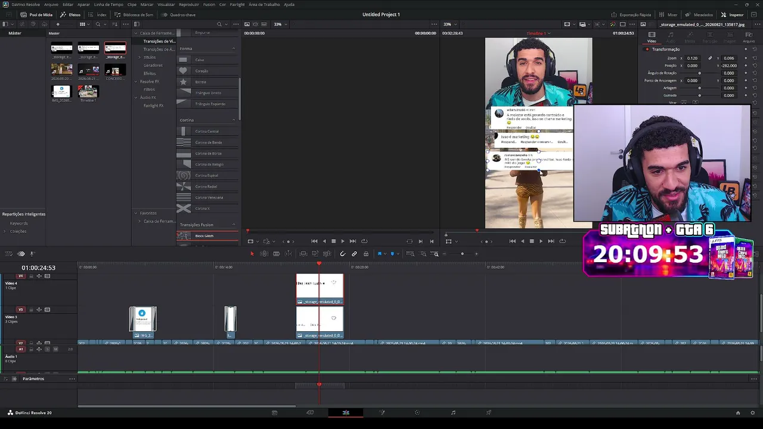Toggle timeline Snapping magnet icon
The width and height of the screenshot is (763, 429).
pos(342,254)
